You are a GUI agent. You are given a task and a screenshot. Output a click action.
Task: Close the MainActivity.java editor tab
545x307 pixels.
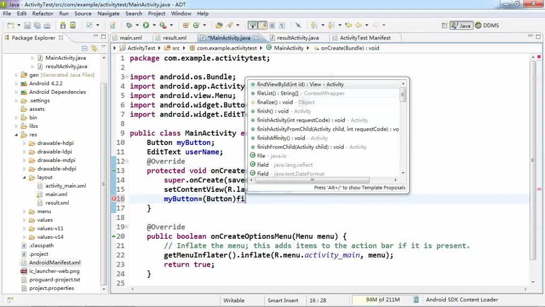click(256, 37)
